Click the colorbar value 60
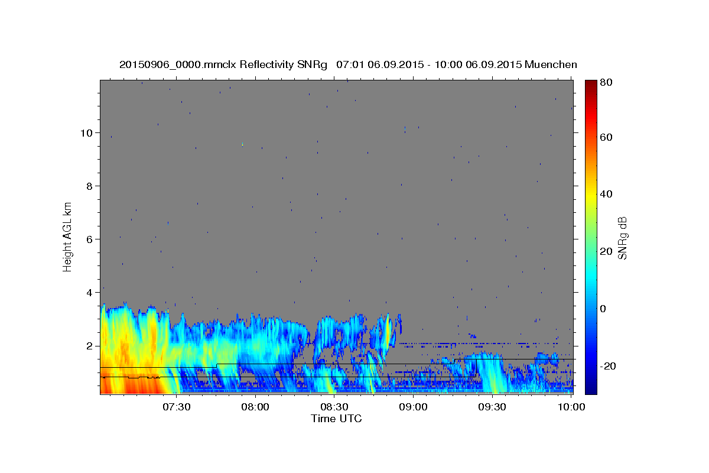709x473 pixels. pos(607,137)
